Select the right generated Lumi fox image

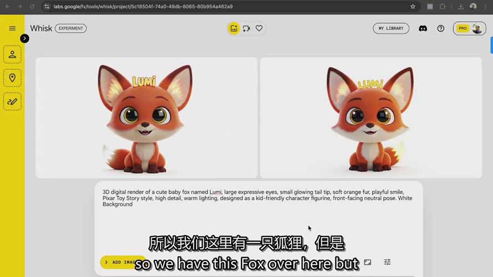pos(370,117)
